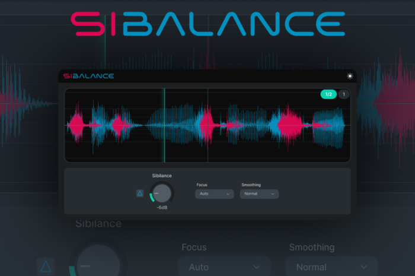Screen dimensions: 415x276
Task: Click the Sibilance reduction knob
Action: pyautogui.click(x=162, y=193)
